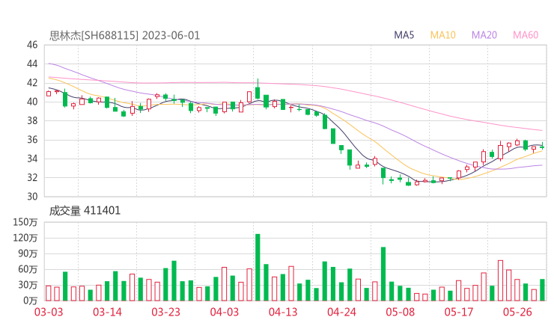The height and width of the screenshot is (329, 554).
Task: Click the tallest green volume bar near 04-13
Action: pos(258,267)
